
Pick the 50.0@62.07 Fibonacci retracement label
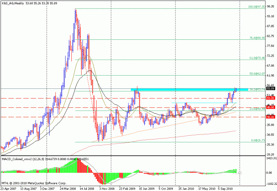(257, 74)
